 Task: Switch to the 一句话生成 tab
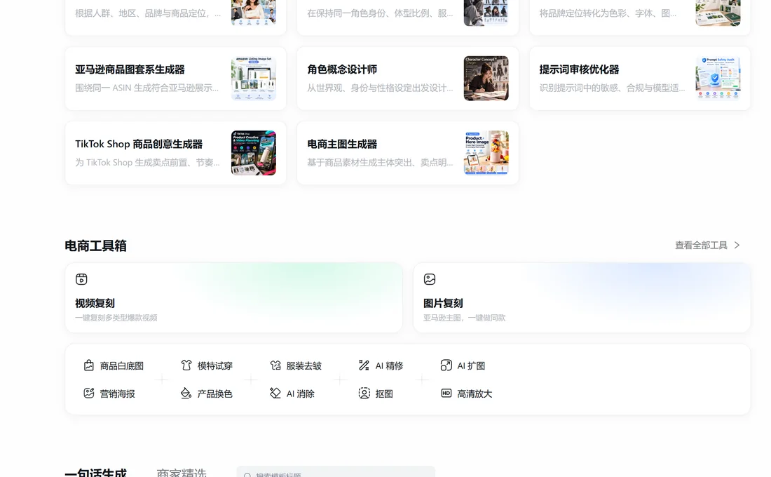[96, 473]
